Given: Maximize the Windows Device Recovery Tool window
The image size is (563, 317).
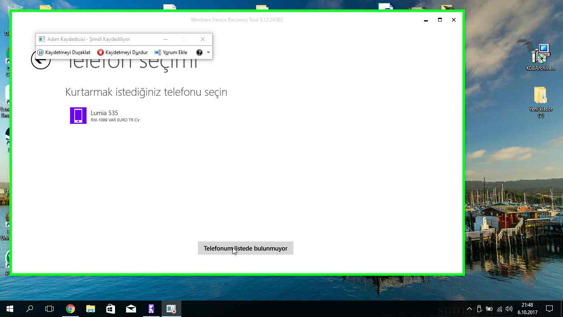Looking at the screenshot, I should tap(440, 20).
